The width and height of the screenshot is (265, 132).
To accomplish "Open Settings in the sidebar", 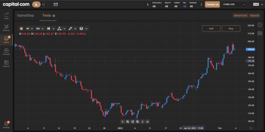I will pyautogui.click(x=6, y=125).
